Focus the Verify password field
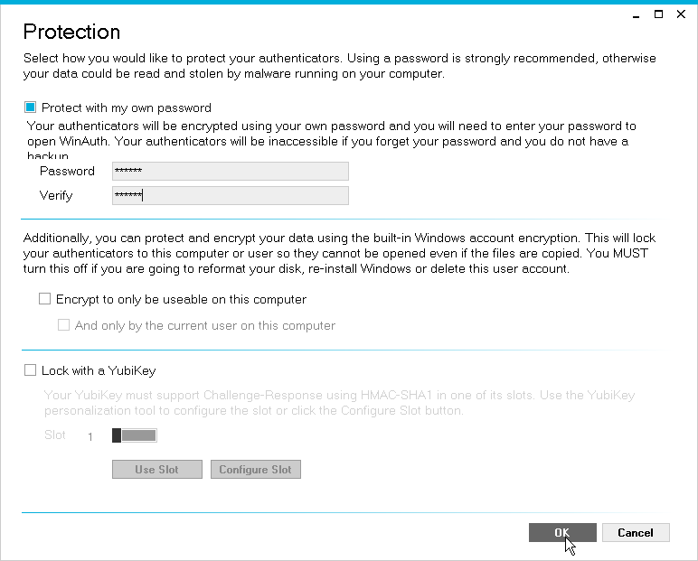Image resolution: width=698 pixels, height=561 pixels. [230, 196]
